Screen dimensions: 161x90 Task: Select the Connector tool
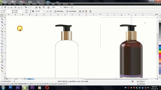pyautogui.click(x=2, y=55)
